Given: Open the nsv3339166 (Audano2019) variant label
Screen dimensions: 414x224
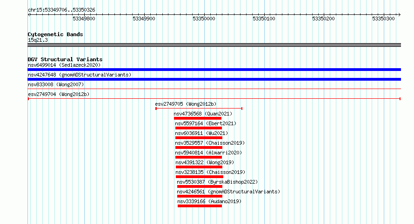Looking at the screenshot, I should click(x=209, y=201).
